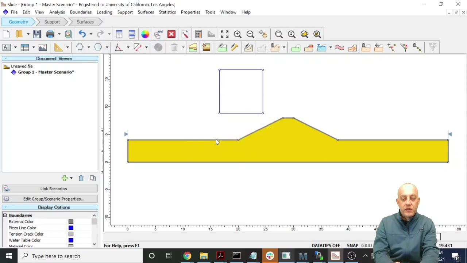Screen dimensions: 467x263
Task: Open a file with the folder icon
Action: (19, 34)
